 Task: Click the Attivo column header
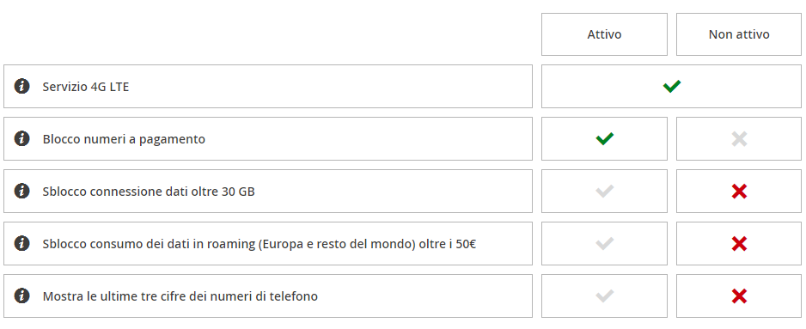click(605, 34)
